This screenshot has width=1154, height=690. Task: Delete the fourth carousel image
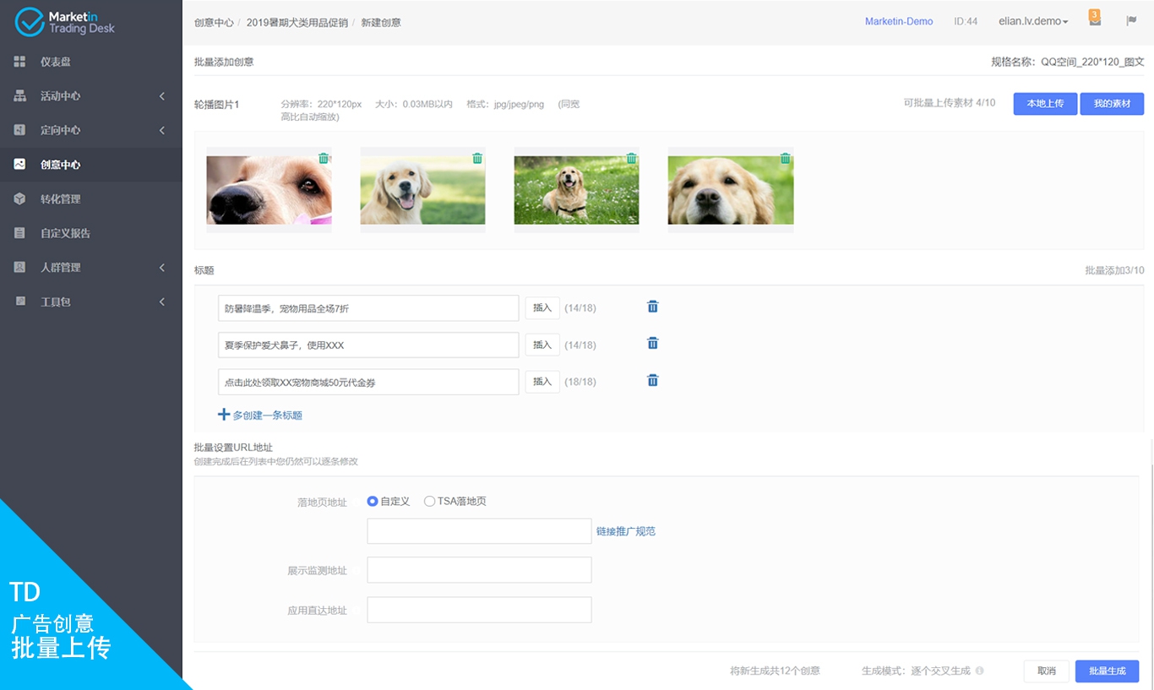pyautogui.click(x=785, y=158)
